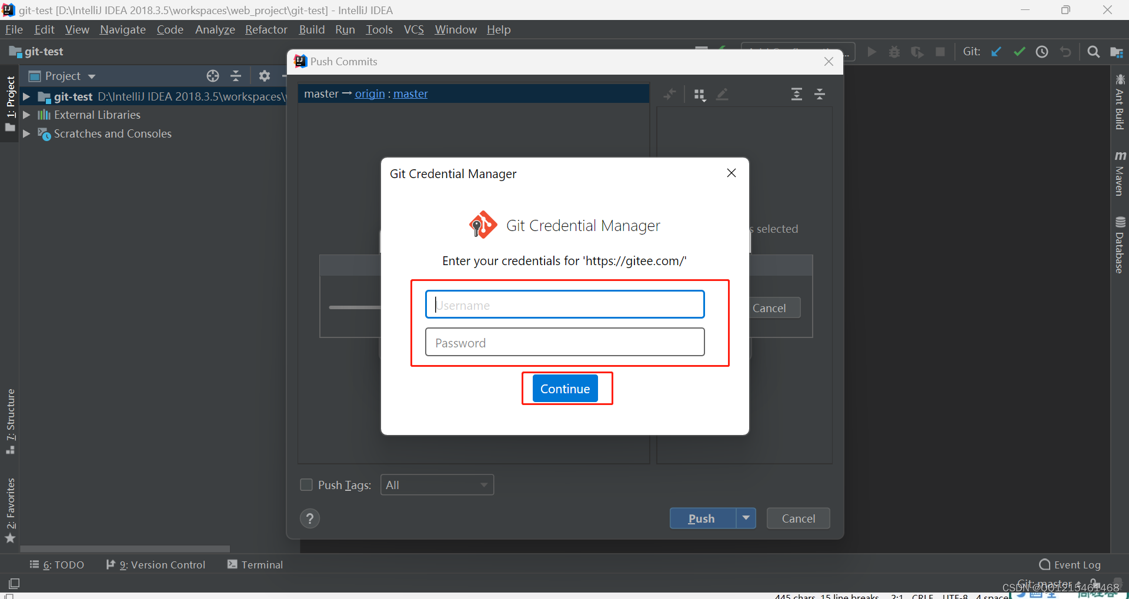Close the Push Commits dialog
1129x599 pixels.
click(829, 62)
